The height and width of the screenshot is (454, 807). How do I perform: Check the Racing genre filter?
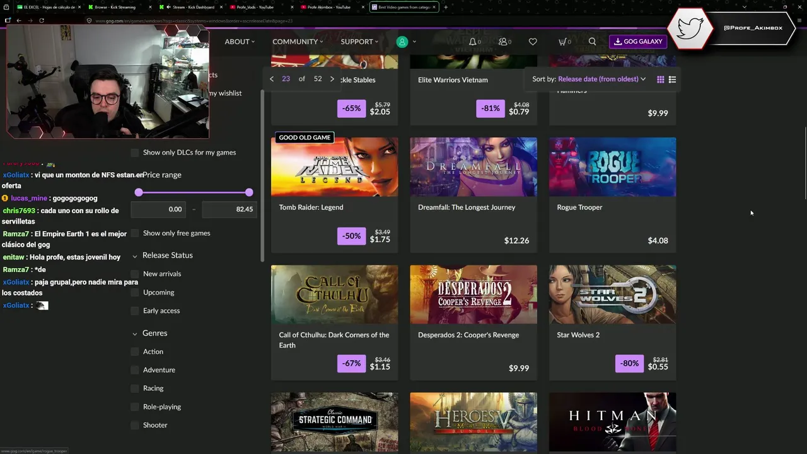tap(135, 388)
